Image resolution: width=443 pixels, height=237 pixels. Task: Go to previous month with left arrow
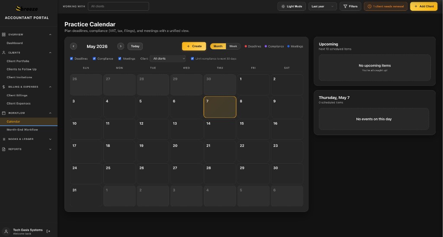tap(74, 46)
